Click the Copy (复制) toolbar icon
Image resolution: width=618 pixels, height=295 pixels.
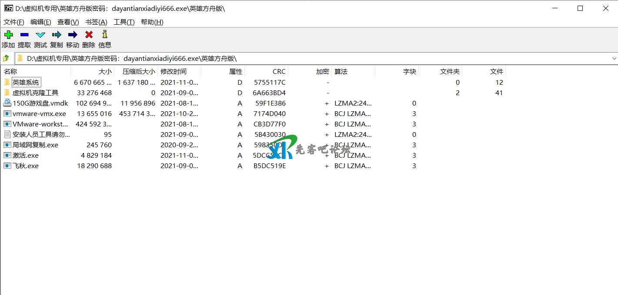click(57, 35)
